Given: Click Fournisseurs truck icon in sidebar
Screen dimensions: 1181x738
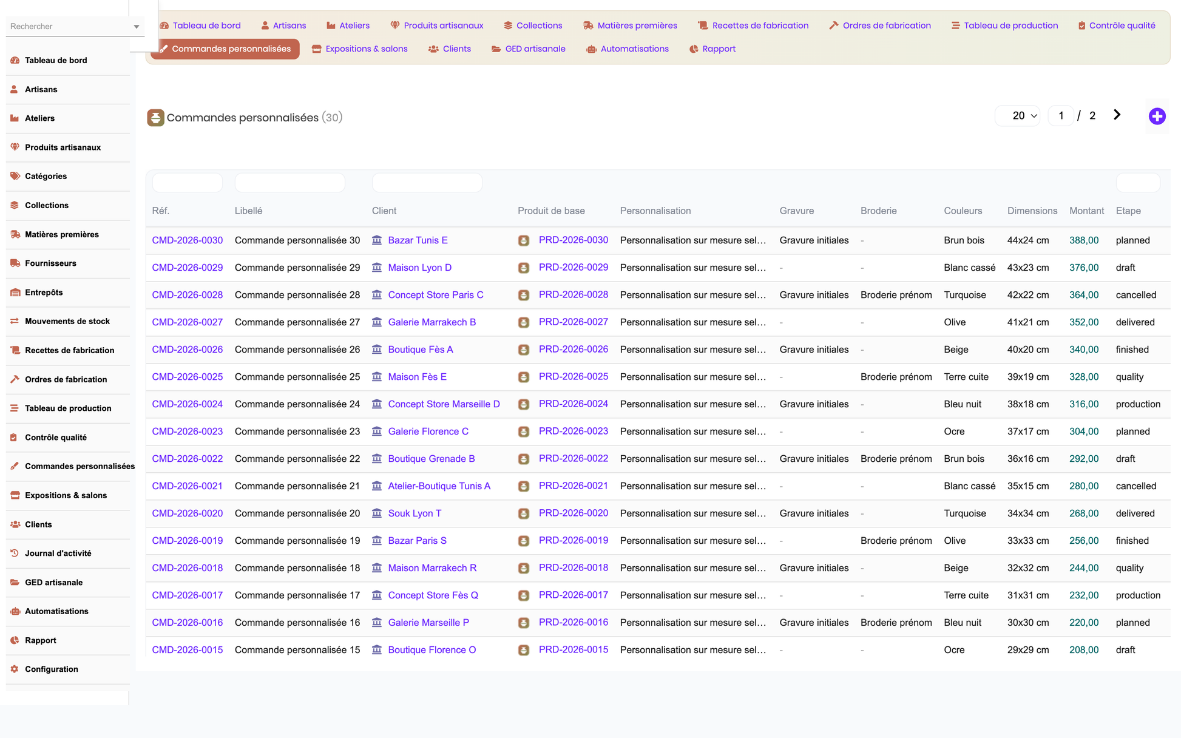Looking at the screenshot, I should [15, 263].
